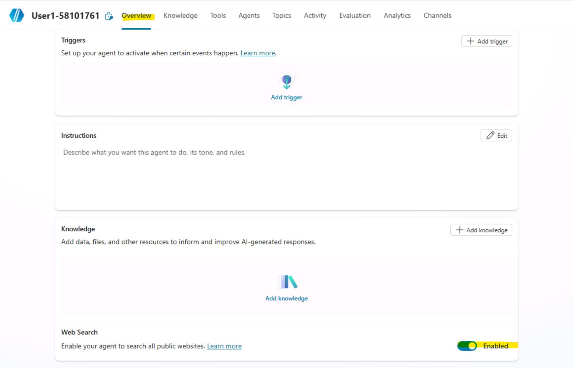Open Learn more link for Web Search
This screenshot has height=368, width=574.
coord(224,346)
